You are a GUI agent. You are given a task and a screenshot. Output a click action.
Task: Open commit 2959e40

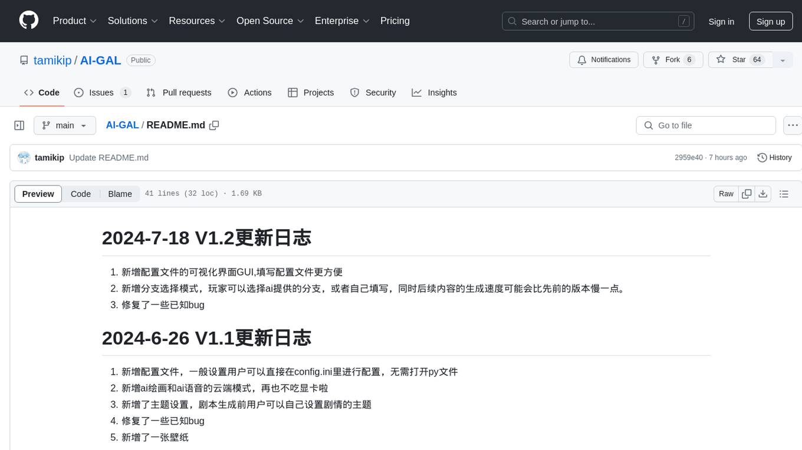[689, 157]
